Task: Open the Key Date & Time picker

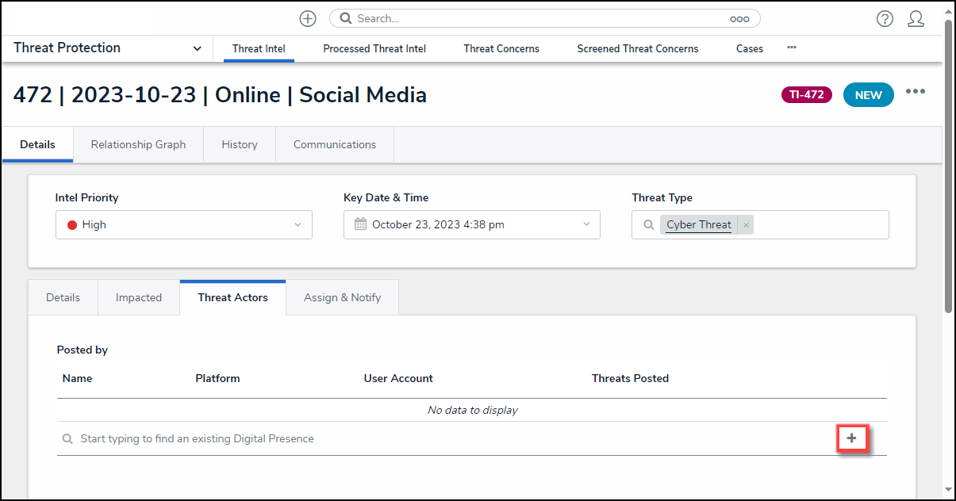Action: click(x=471, y=225)
